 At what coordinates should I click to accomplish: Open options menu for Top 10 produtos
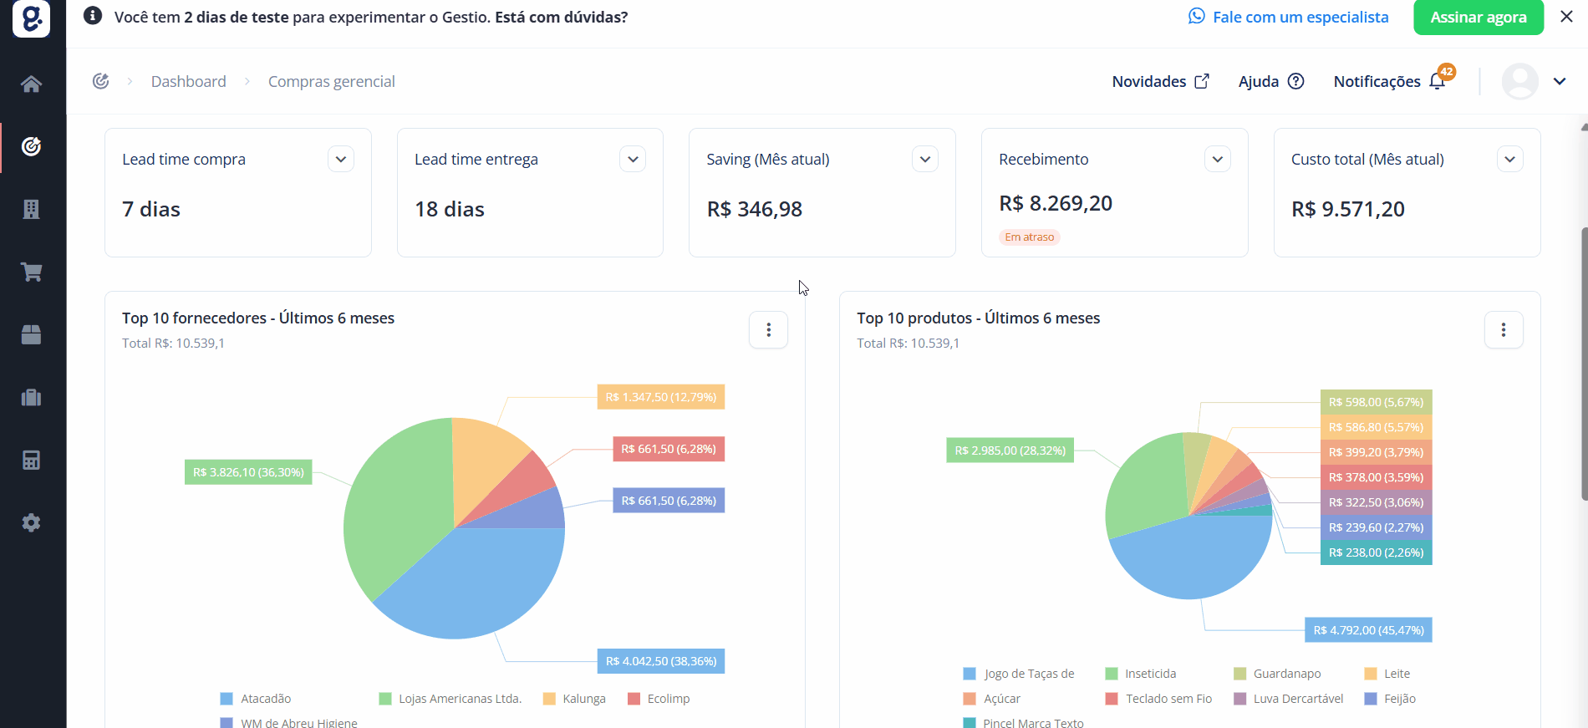(1503, 330)
